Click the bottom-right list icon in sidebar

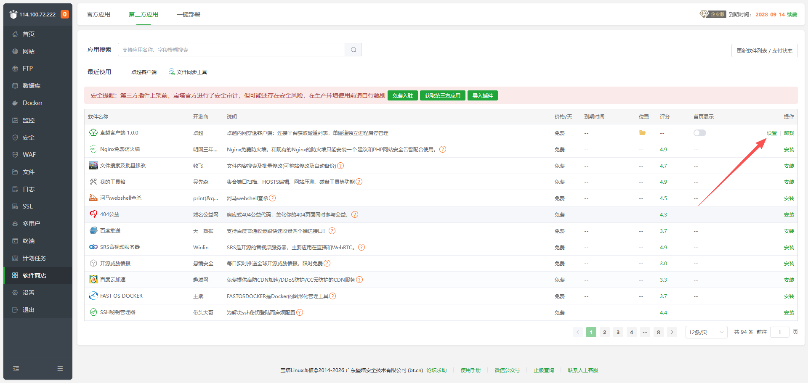[60, 369]
